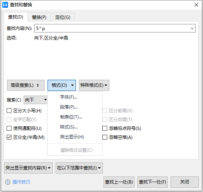Switch to the 定位(G) tab
Screen dimensions: 203x192
(x=63, y=17)
